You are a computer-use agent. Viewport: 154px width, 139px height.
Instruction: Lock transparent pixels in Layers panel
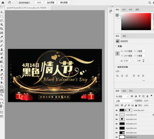(122, 105)
